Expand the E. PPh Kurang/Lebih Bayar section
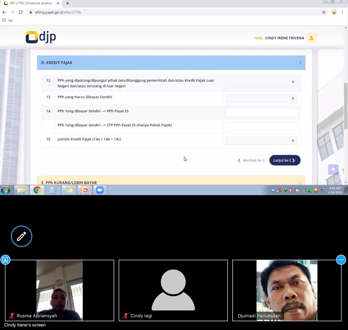Viewport: 348px width, 330px height. pos(300,182)
